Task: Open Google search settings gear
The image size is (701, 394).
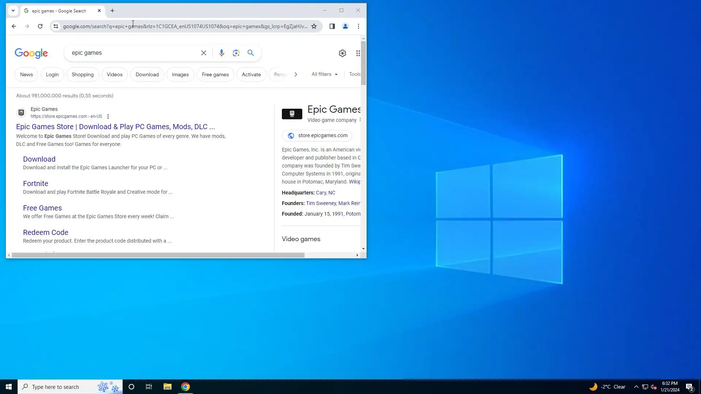Action: tap(342, 53)
